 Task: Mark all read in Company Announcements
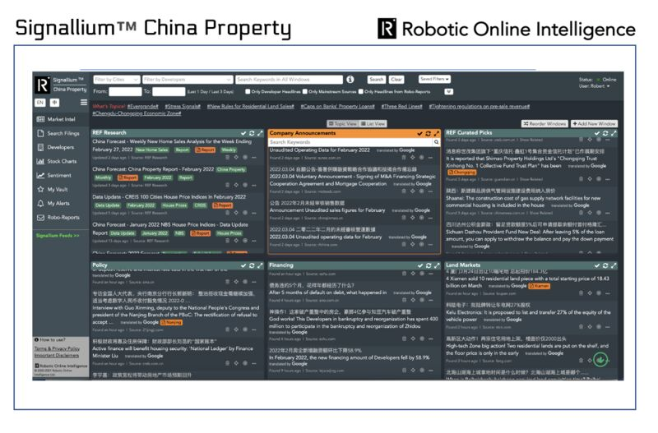click(419, 134)
